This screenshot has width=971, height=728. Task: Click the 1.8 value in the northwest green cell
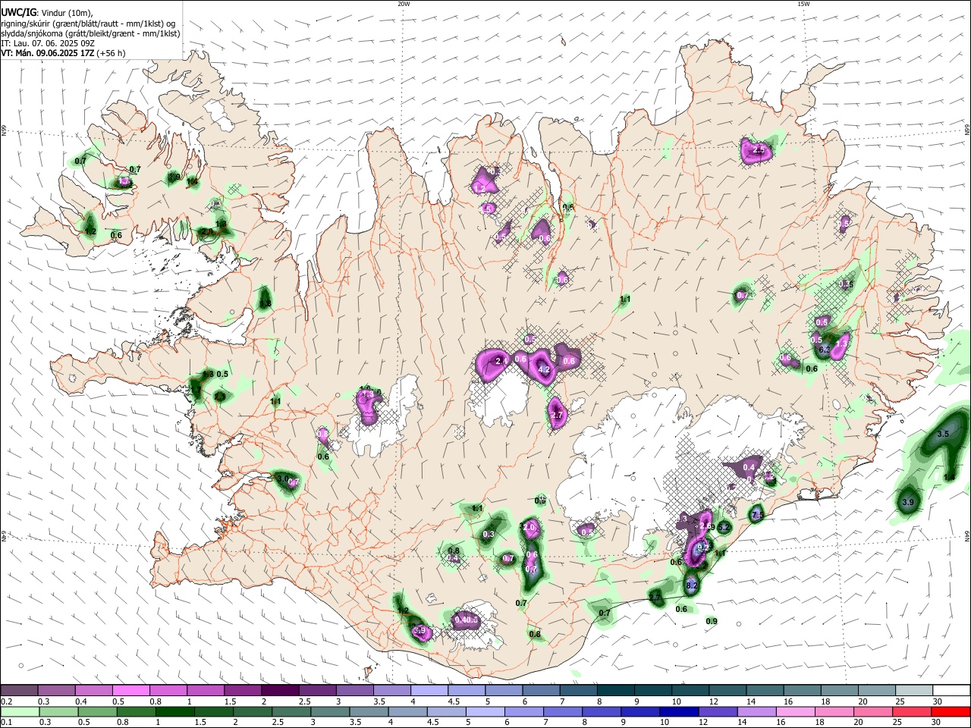(265, 303)
